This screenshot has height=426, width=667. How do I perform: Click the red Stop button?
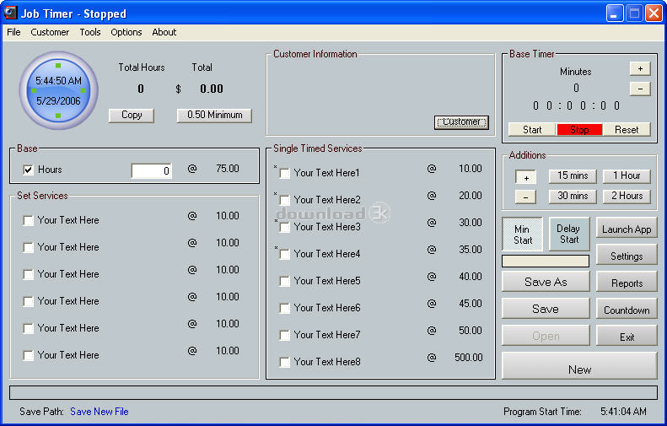[579, 130]
